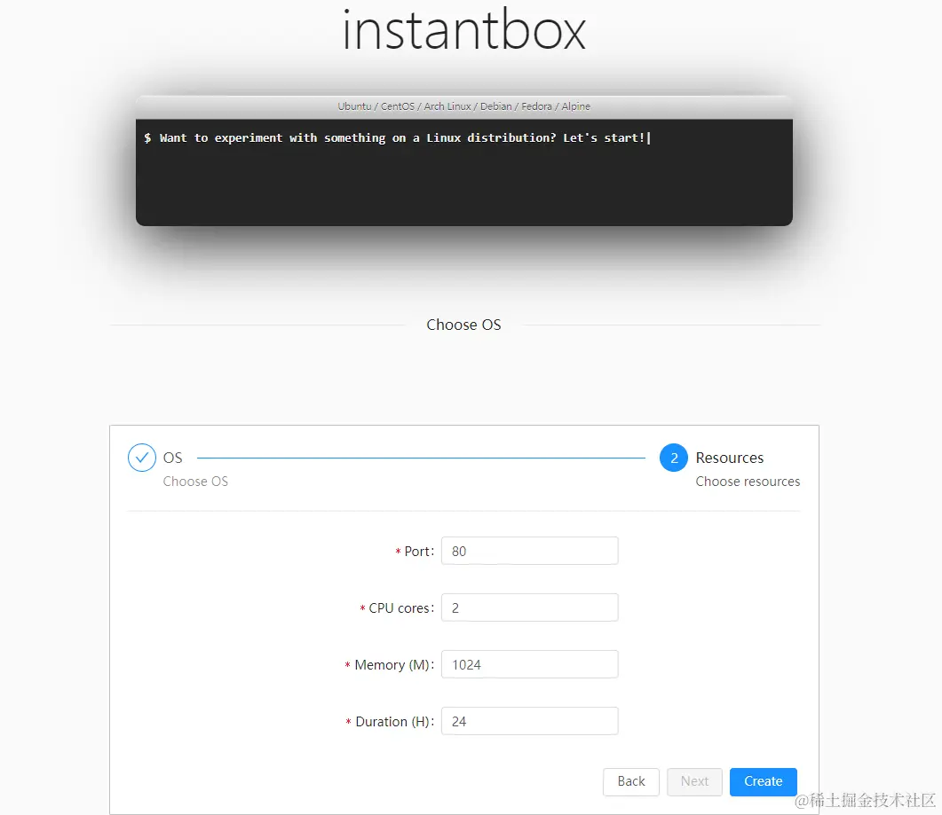Edit the Duration (H) field
Screen dimensions: 942x815
(x=529, y=721)
